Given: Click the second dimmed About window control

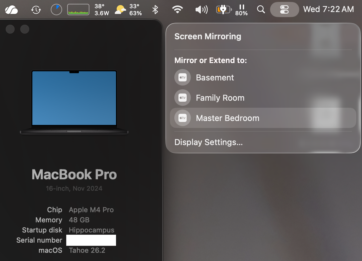Looking at the screenshot, I should (x=25, y=29).
